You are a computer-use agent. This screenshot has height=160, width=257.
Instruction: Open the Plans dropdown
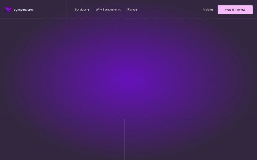132,10
